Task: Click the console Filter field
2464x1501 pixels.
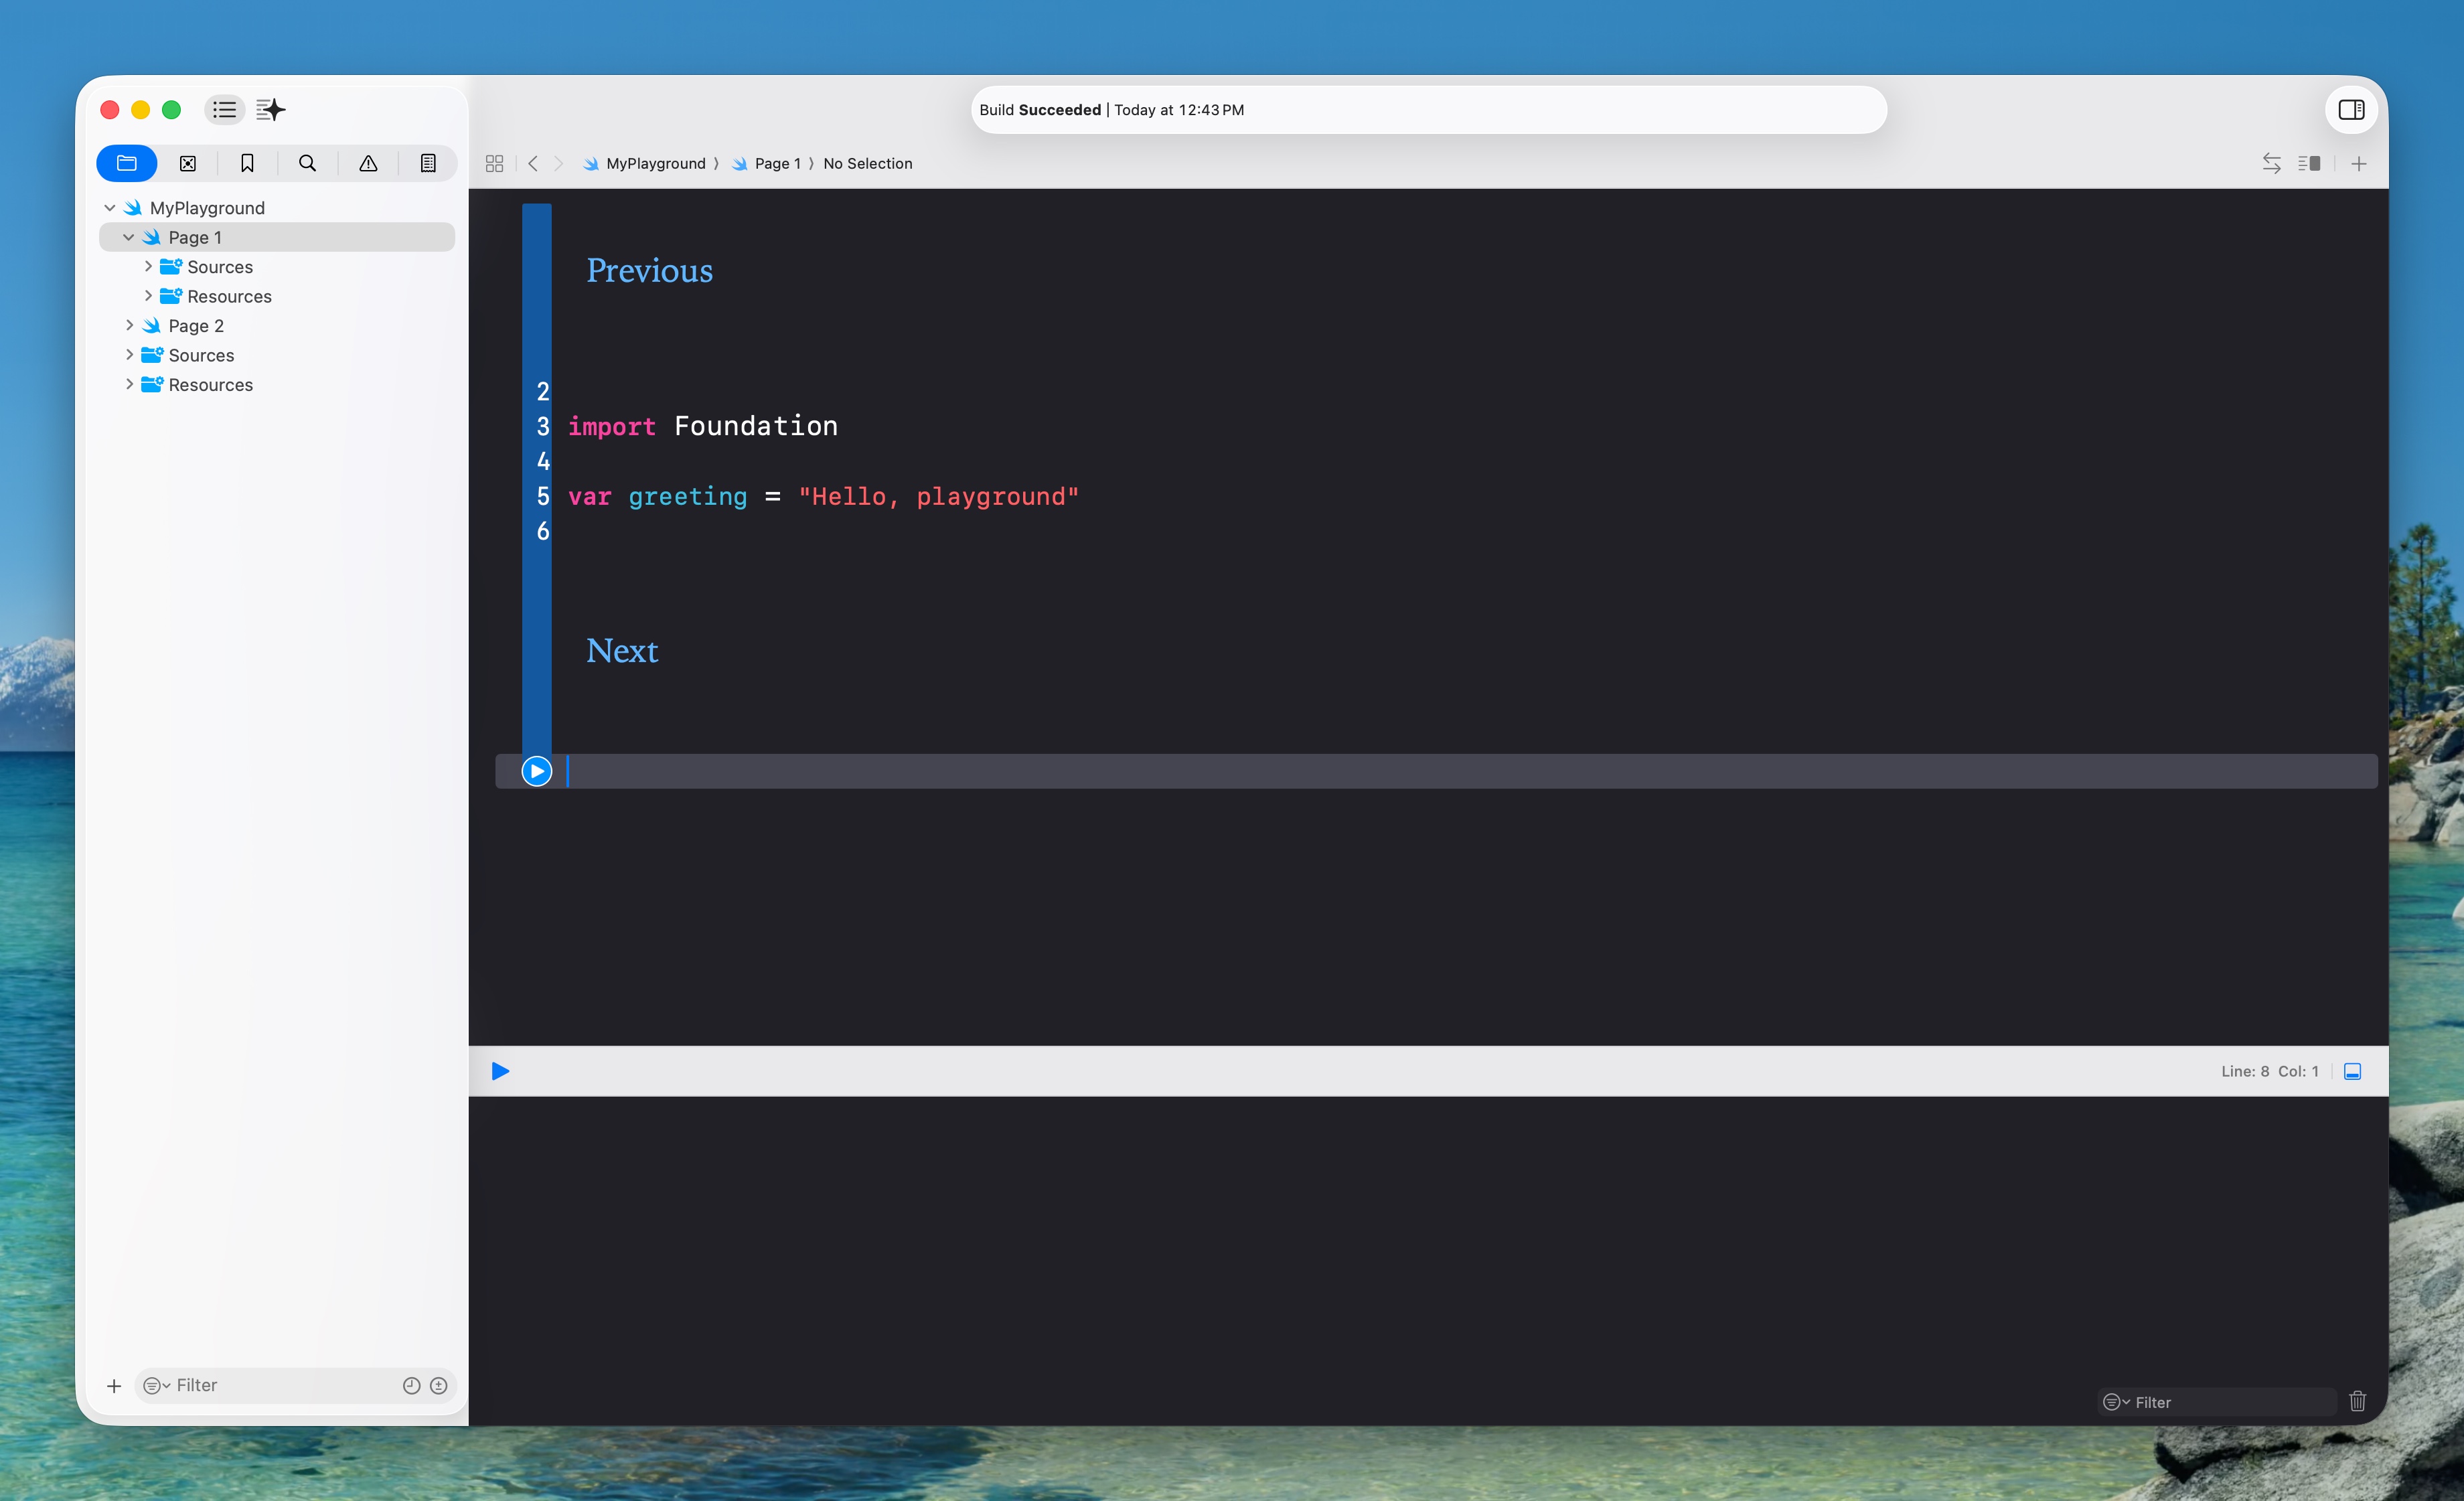Action: click(2216, 1402)
